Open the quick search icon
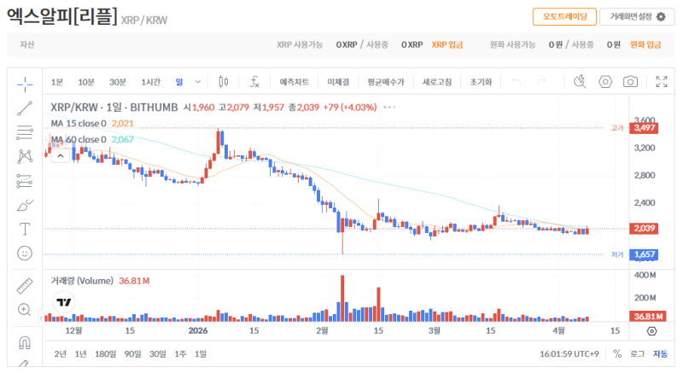Viewport: 683px width, 373px height. tap(580, 81)
